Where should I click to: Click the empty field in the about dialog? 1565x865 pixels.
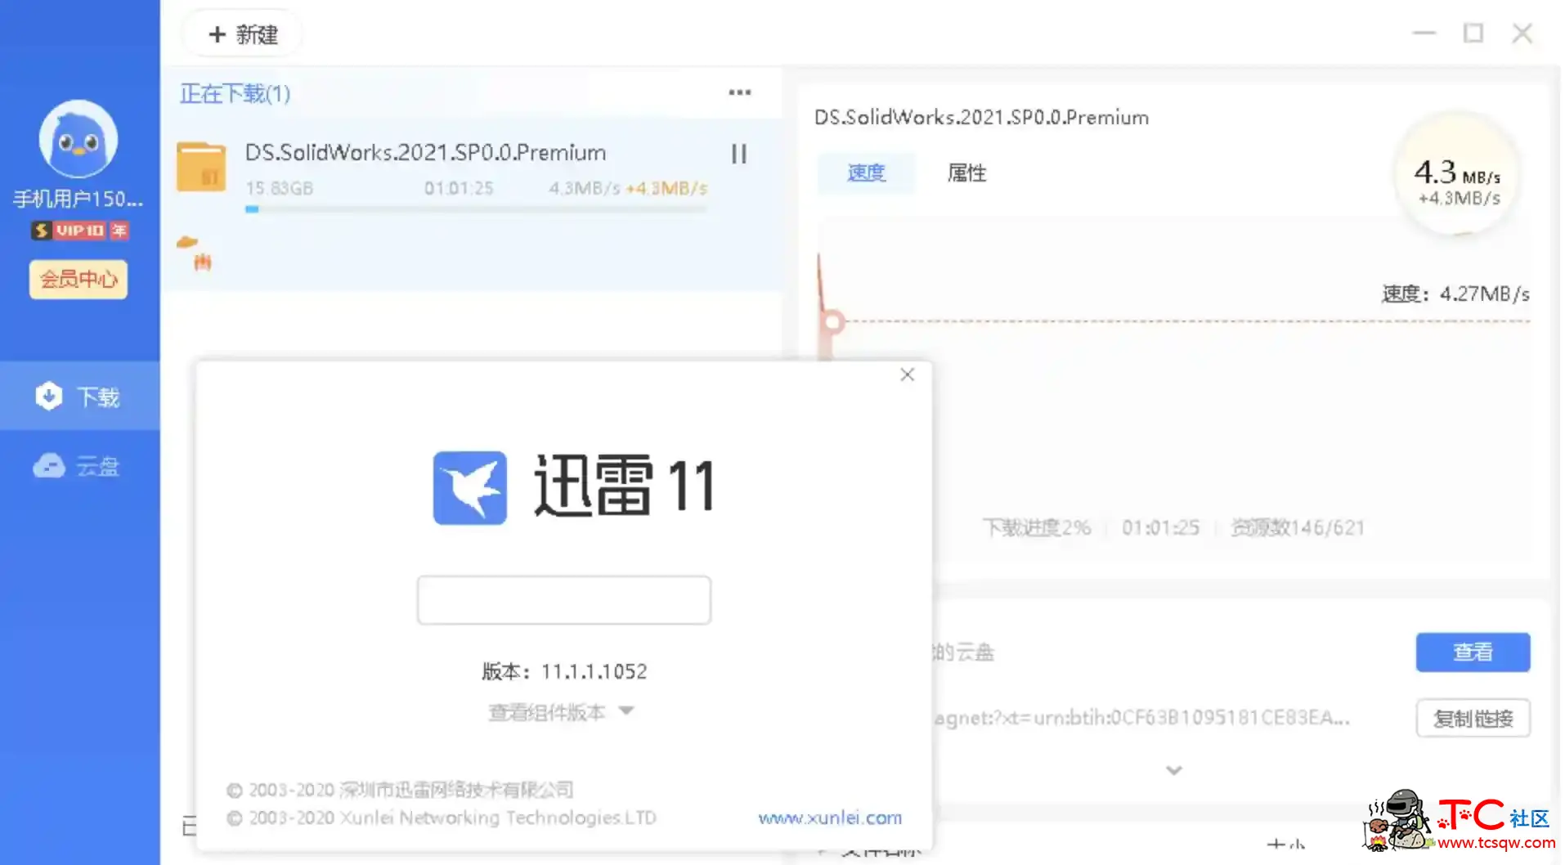(x=563, y=600)
